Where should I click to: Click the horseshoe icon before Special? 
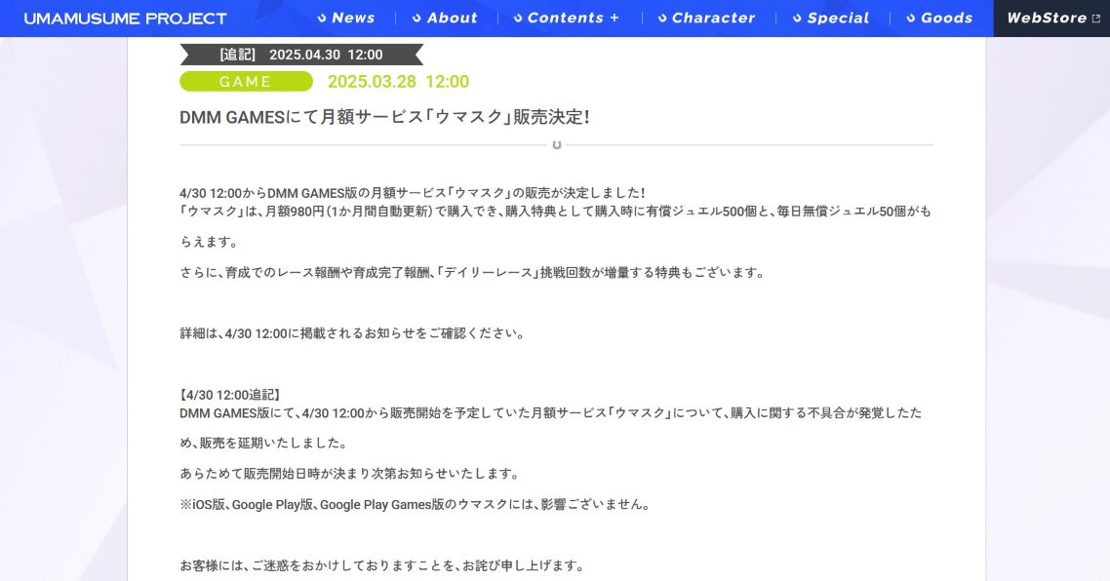pos(797,19)
